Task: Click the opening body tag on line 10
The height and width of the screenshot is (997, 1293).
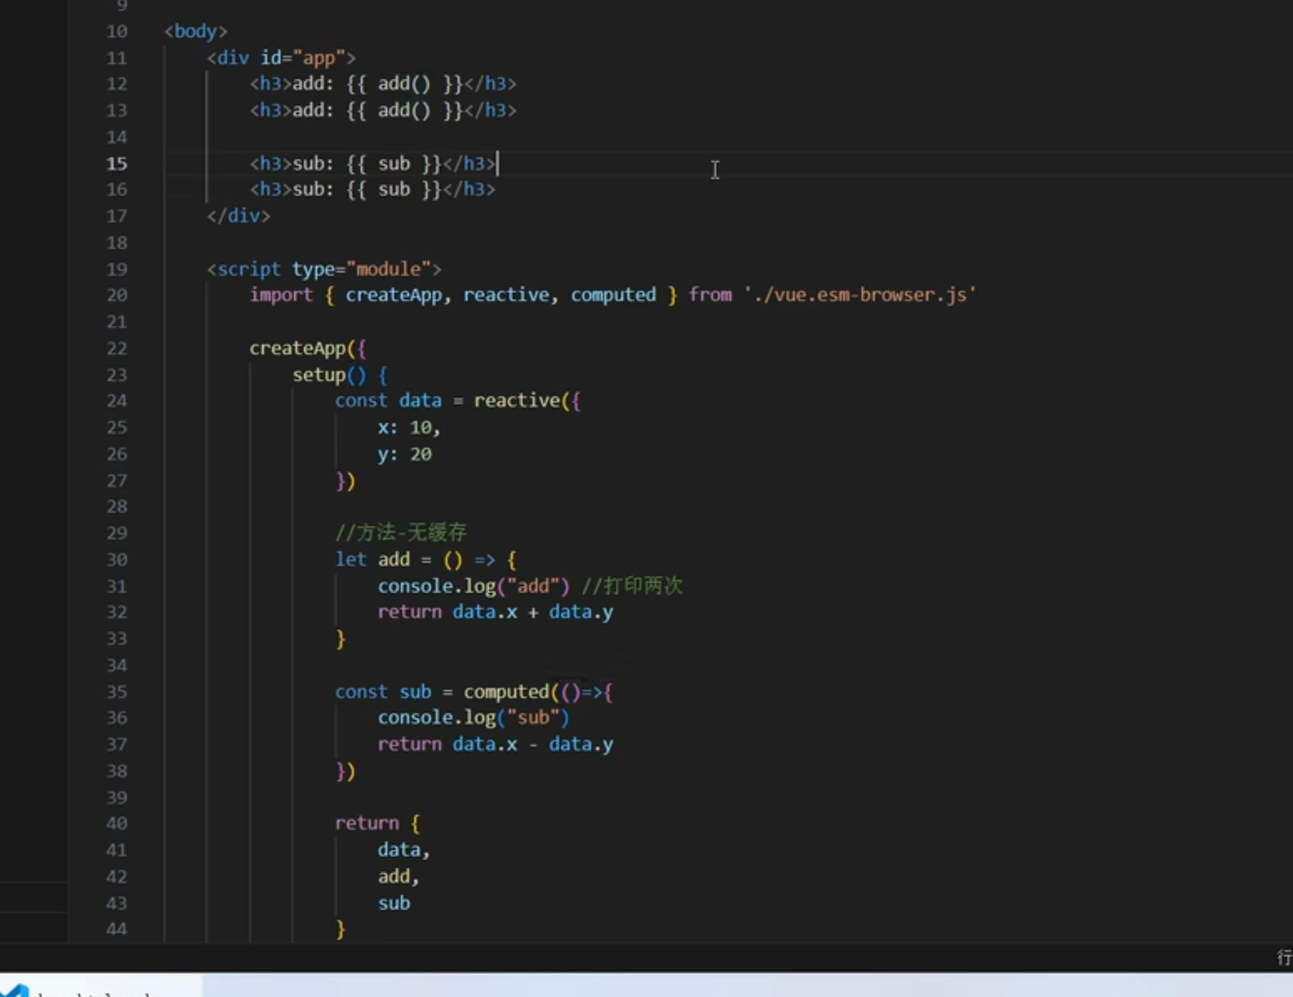Action: (x=196, y=31)
